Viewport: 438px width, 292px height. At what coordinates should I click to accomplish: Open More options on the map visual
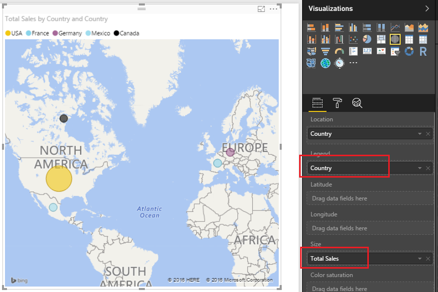tap(273, 9)
